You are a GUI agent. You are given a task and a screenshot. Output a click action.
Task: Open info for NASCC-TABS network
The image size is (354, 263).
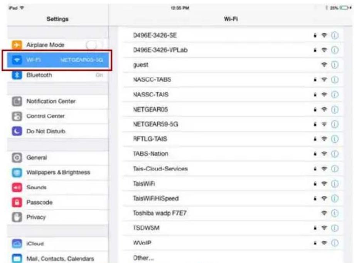point(335,80)
